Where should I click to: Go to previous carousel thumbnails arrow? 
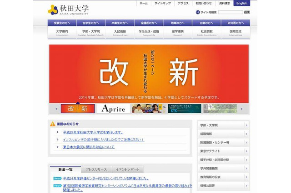point(56,109)
